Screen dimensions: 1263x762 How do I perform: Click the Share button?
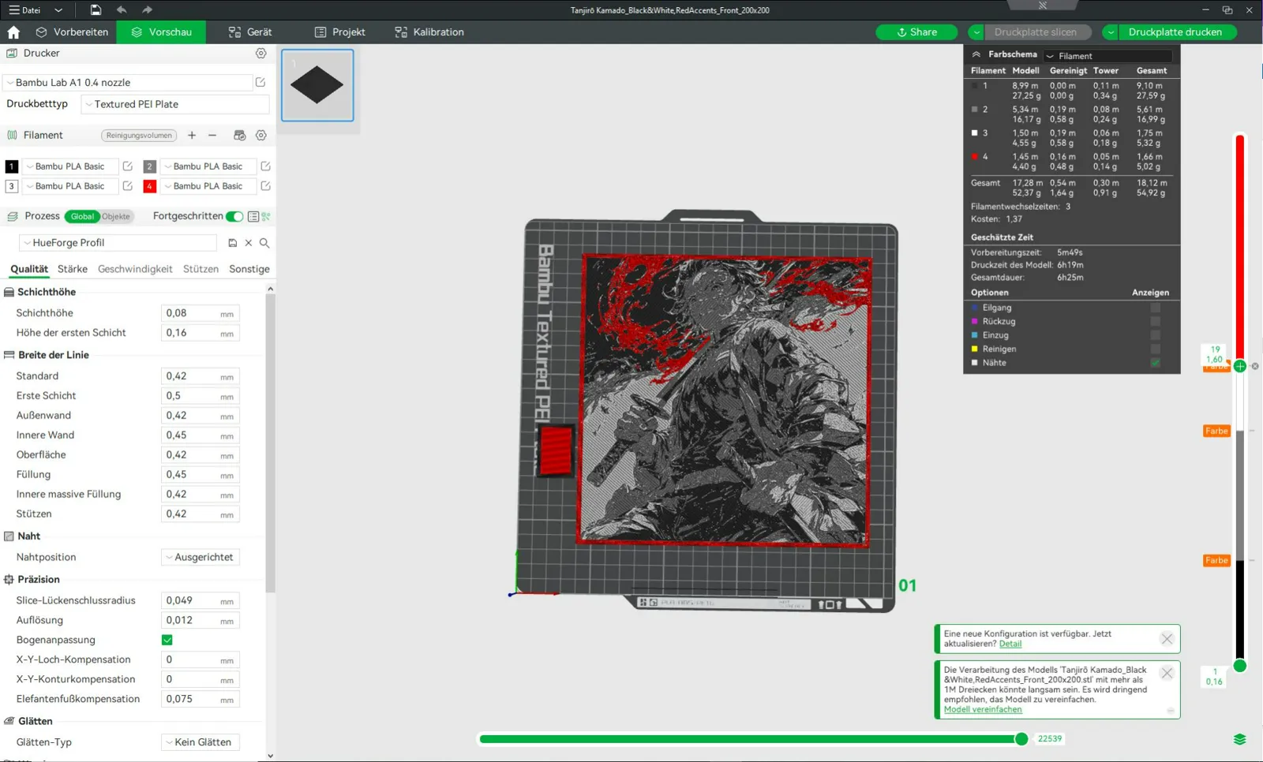point(916,32)
